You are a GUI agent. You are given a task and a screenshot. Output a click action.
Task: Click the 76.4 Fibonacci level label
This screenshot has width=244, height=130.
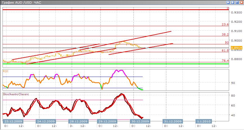coord(225,60)
